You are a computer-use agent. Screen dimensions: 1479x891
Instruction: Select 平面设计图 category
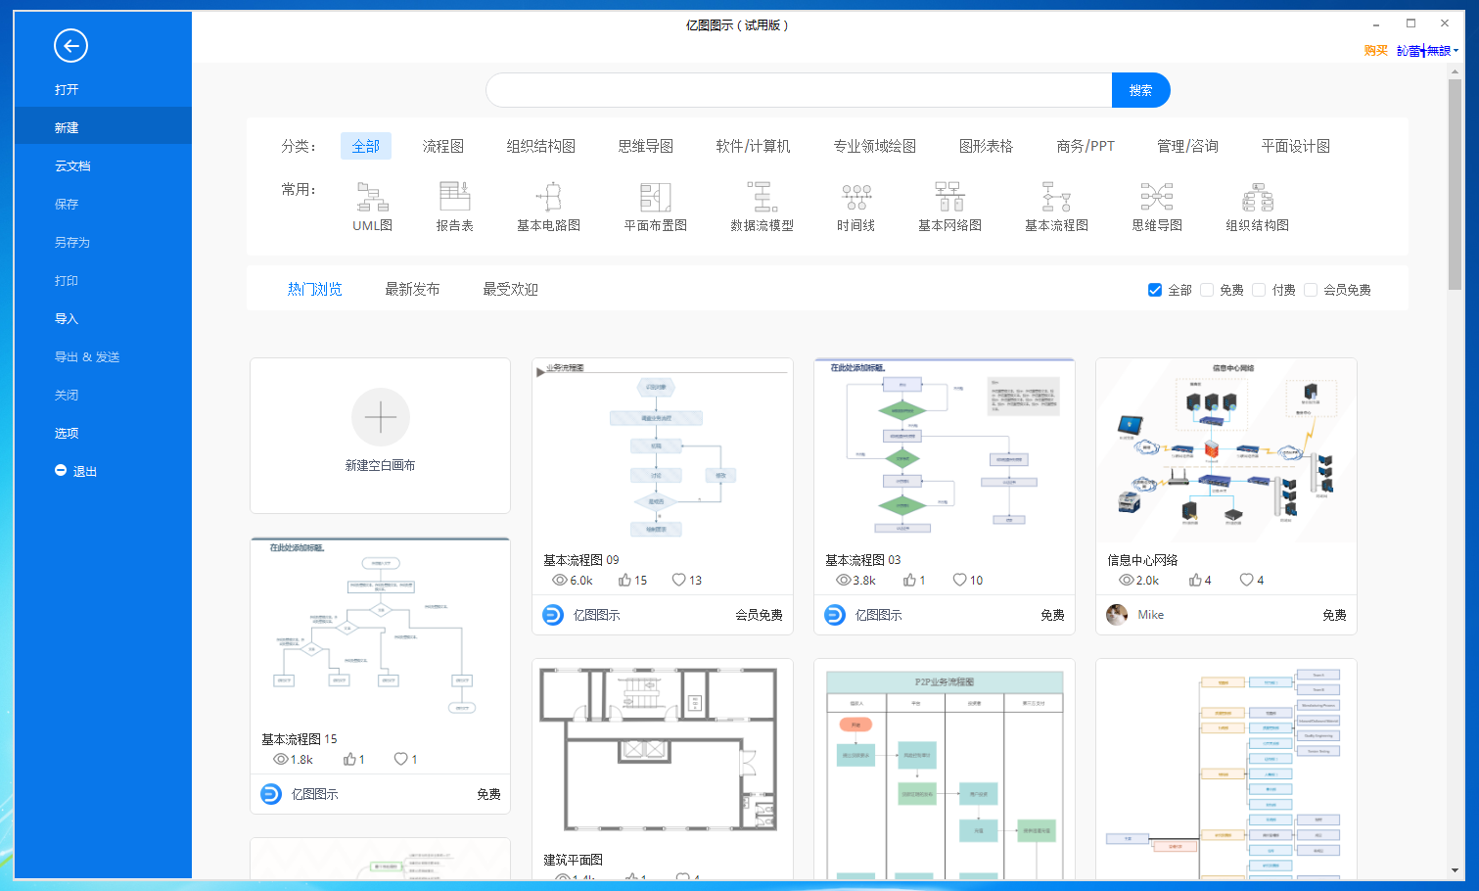pyautogui.click(x=1295, y=146)
